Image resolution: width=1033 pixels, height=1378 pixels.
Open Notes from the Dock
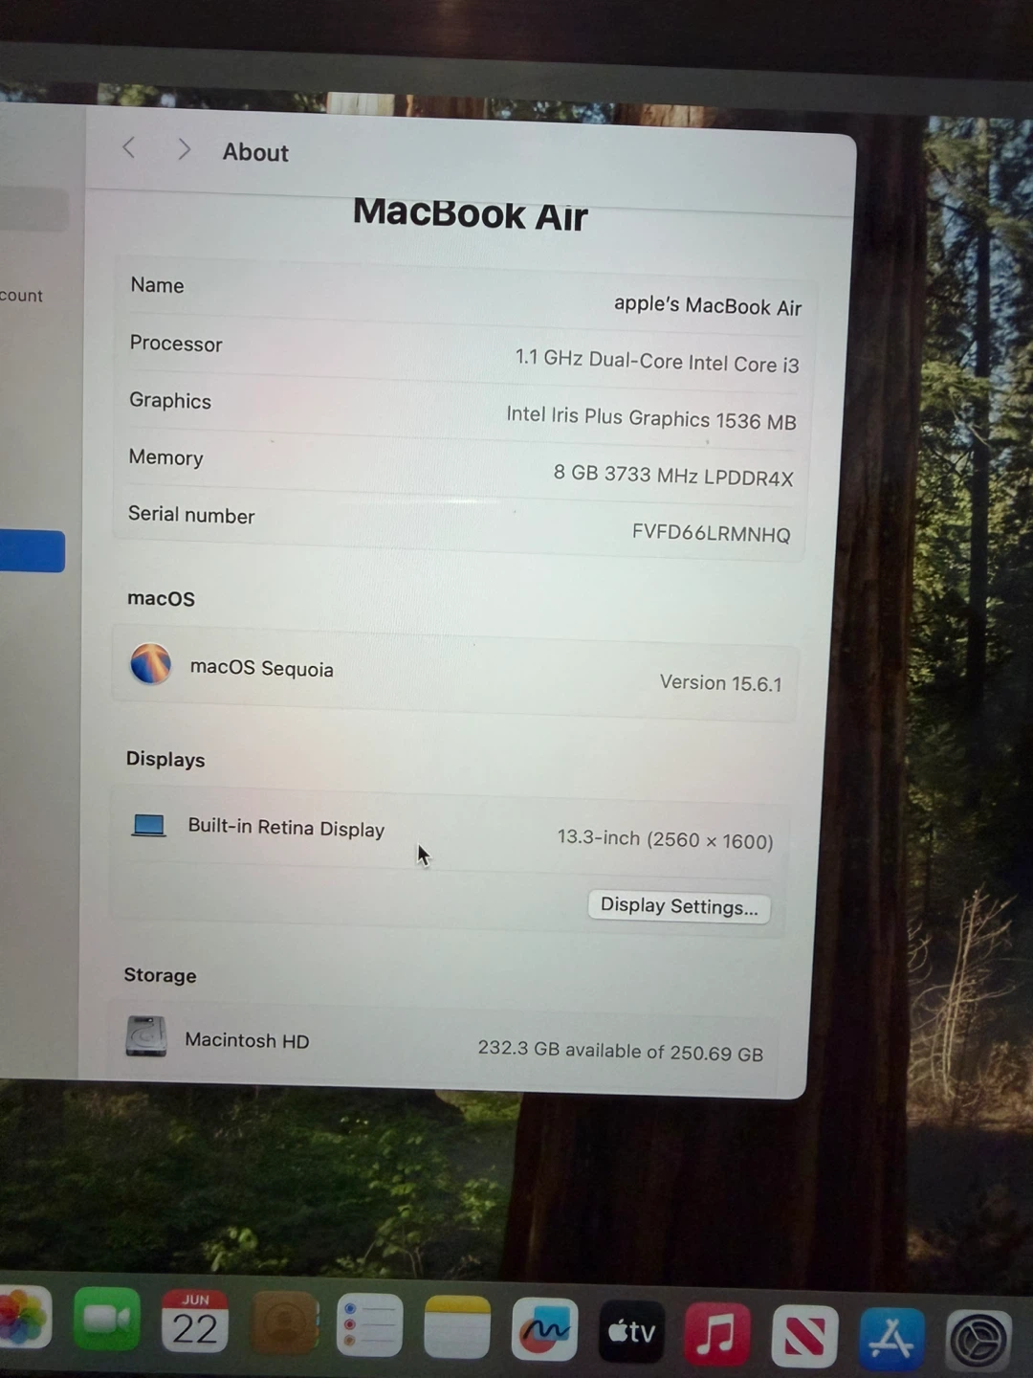pyautogui.click(x=457, y=1327)
